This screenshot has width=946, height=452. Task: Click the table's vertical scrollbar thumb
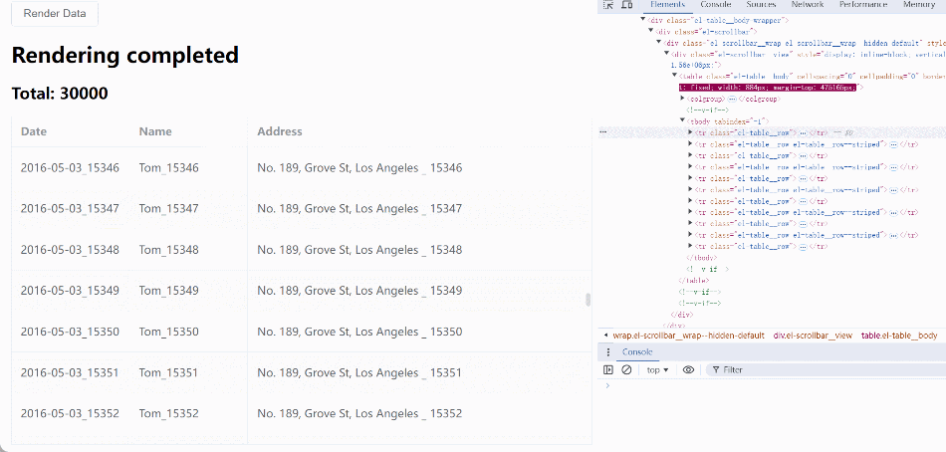point(589,300)
